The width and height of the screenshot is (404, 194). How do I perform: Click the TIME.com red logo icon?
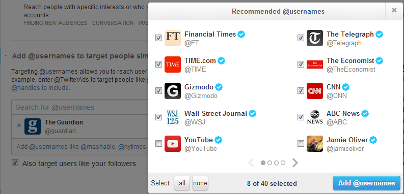click(173, 64)
